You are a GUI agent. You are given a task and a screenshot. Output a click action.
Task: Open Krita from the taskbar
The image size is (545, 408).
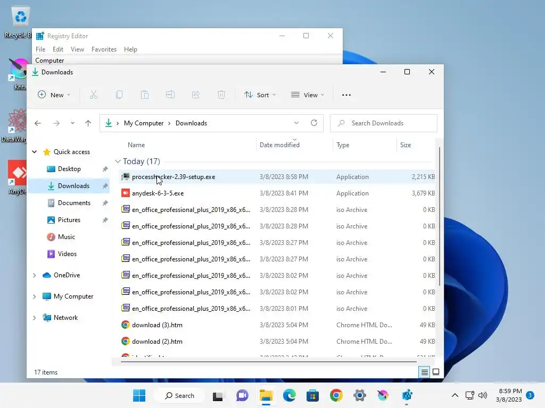pos(383,395)
